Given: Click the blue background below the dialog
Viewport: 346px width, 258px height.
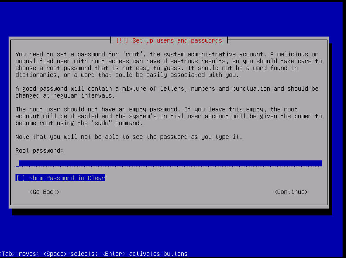Looking at the screenshot, I should click(172, 232).
